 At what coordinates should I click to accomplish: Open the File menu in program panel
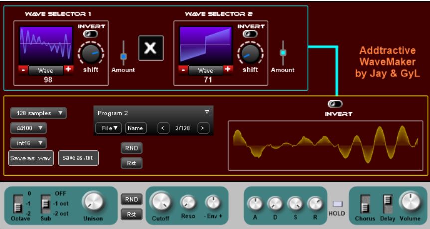point(109,128)
